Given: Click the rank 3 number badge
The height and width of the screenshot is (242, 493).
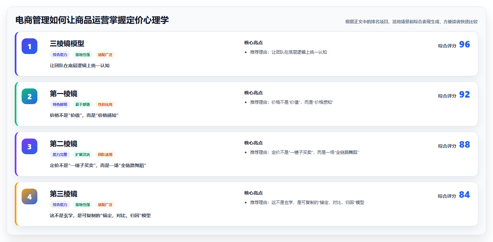Looking at the screenshot, I should point(30,146).
